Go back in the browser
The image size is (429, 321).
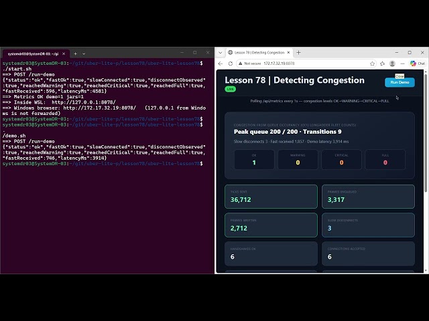pos(221,64)
